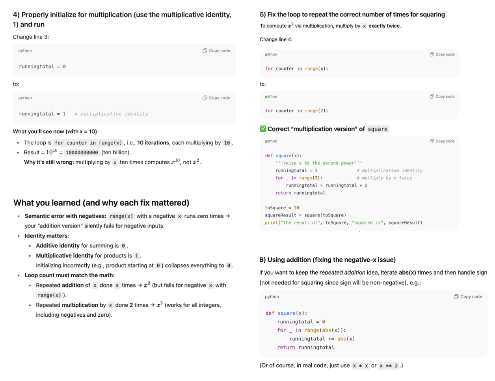Viewport: 495px width, 381px height.
Task: Click the '4) Properly initialize for multiplication' heading
Action: (122, 19)
